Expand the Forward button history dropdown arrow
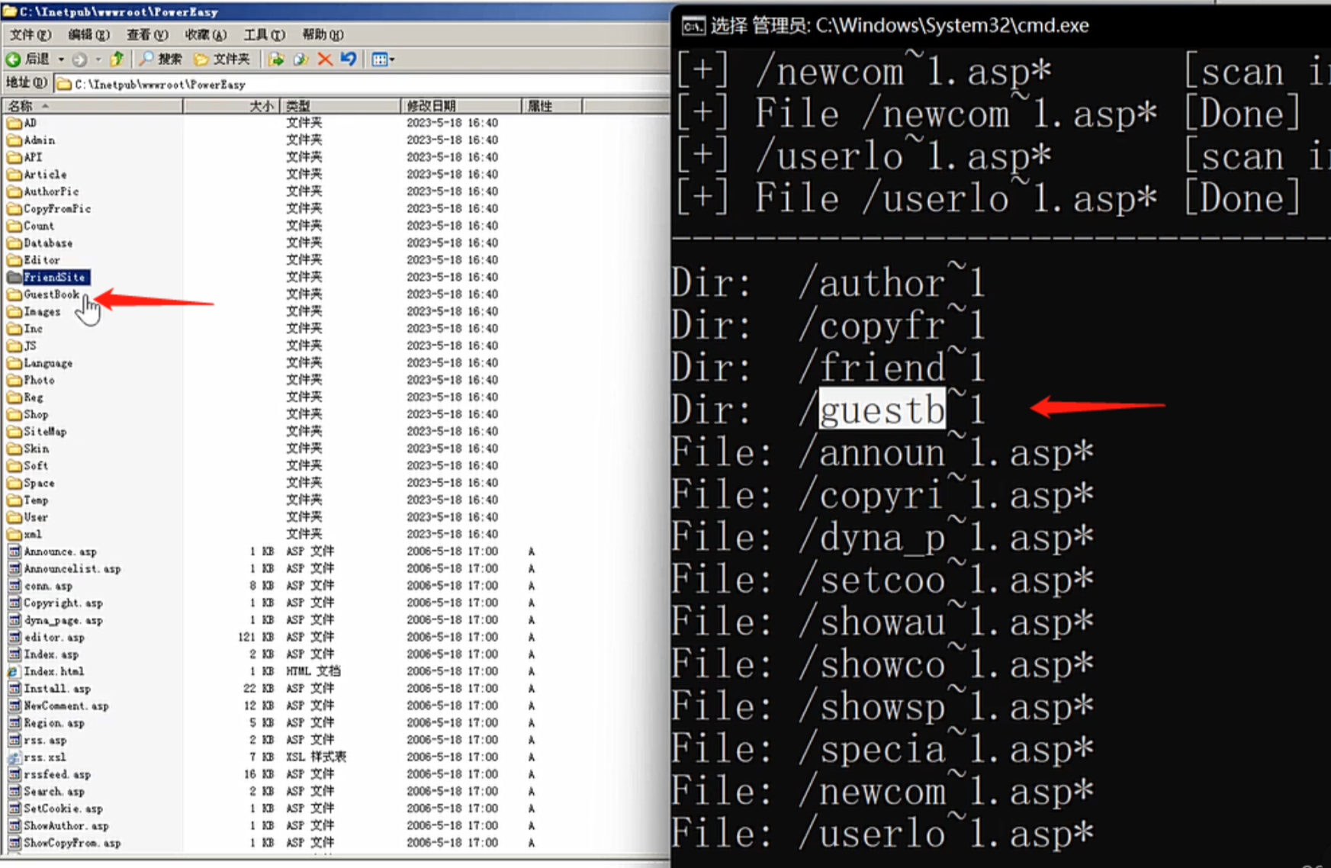Screen dimensions: 1331x868 coord(98,59)
